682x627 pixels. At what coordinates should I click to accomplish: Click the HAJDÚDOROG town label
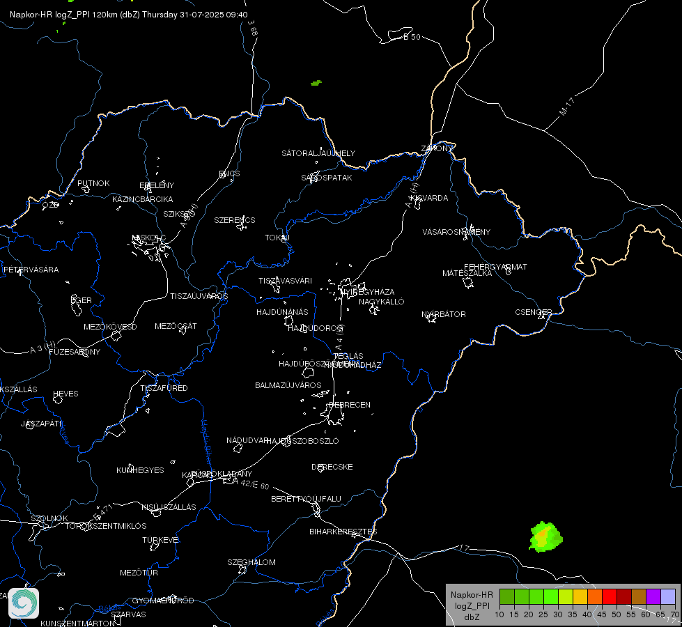(316, 328)
